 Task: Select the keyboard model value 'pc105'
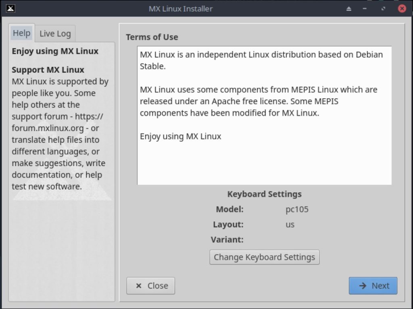(x=297, y=209)
